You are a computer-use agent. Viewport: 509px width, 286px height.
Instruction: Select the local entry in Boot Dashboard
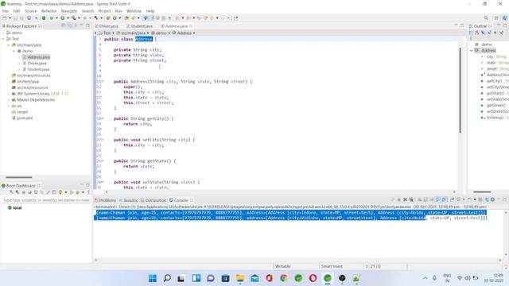(x=14, y=208)
